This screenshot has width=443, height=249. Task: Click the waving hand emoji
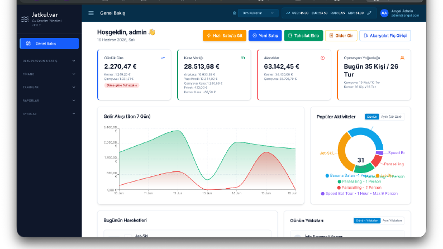pyautogui.click(x=152, y=32)
